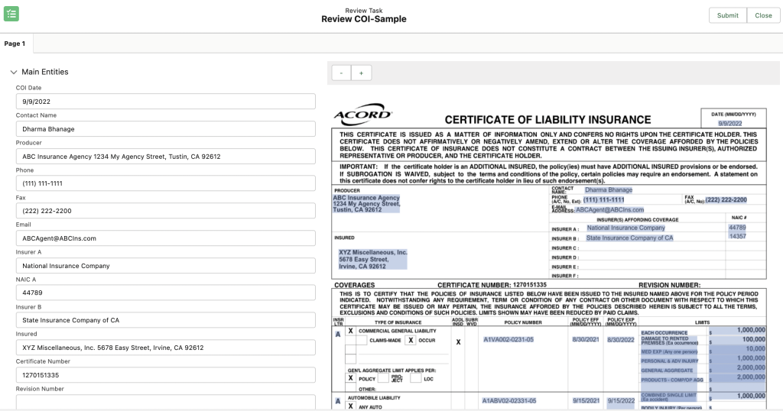Select highlighted ABC Insurance Agency producer block
The height and width of the screenshot is (411, 783).
click(x=366, y=203)
